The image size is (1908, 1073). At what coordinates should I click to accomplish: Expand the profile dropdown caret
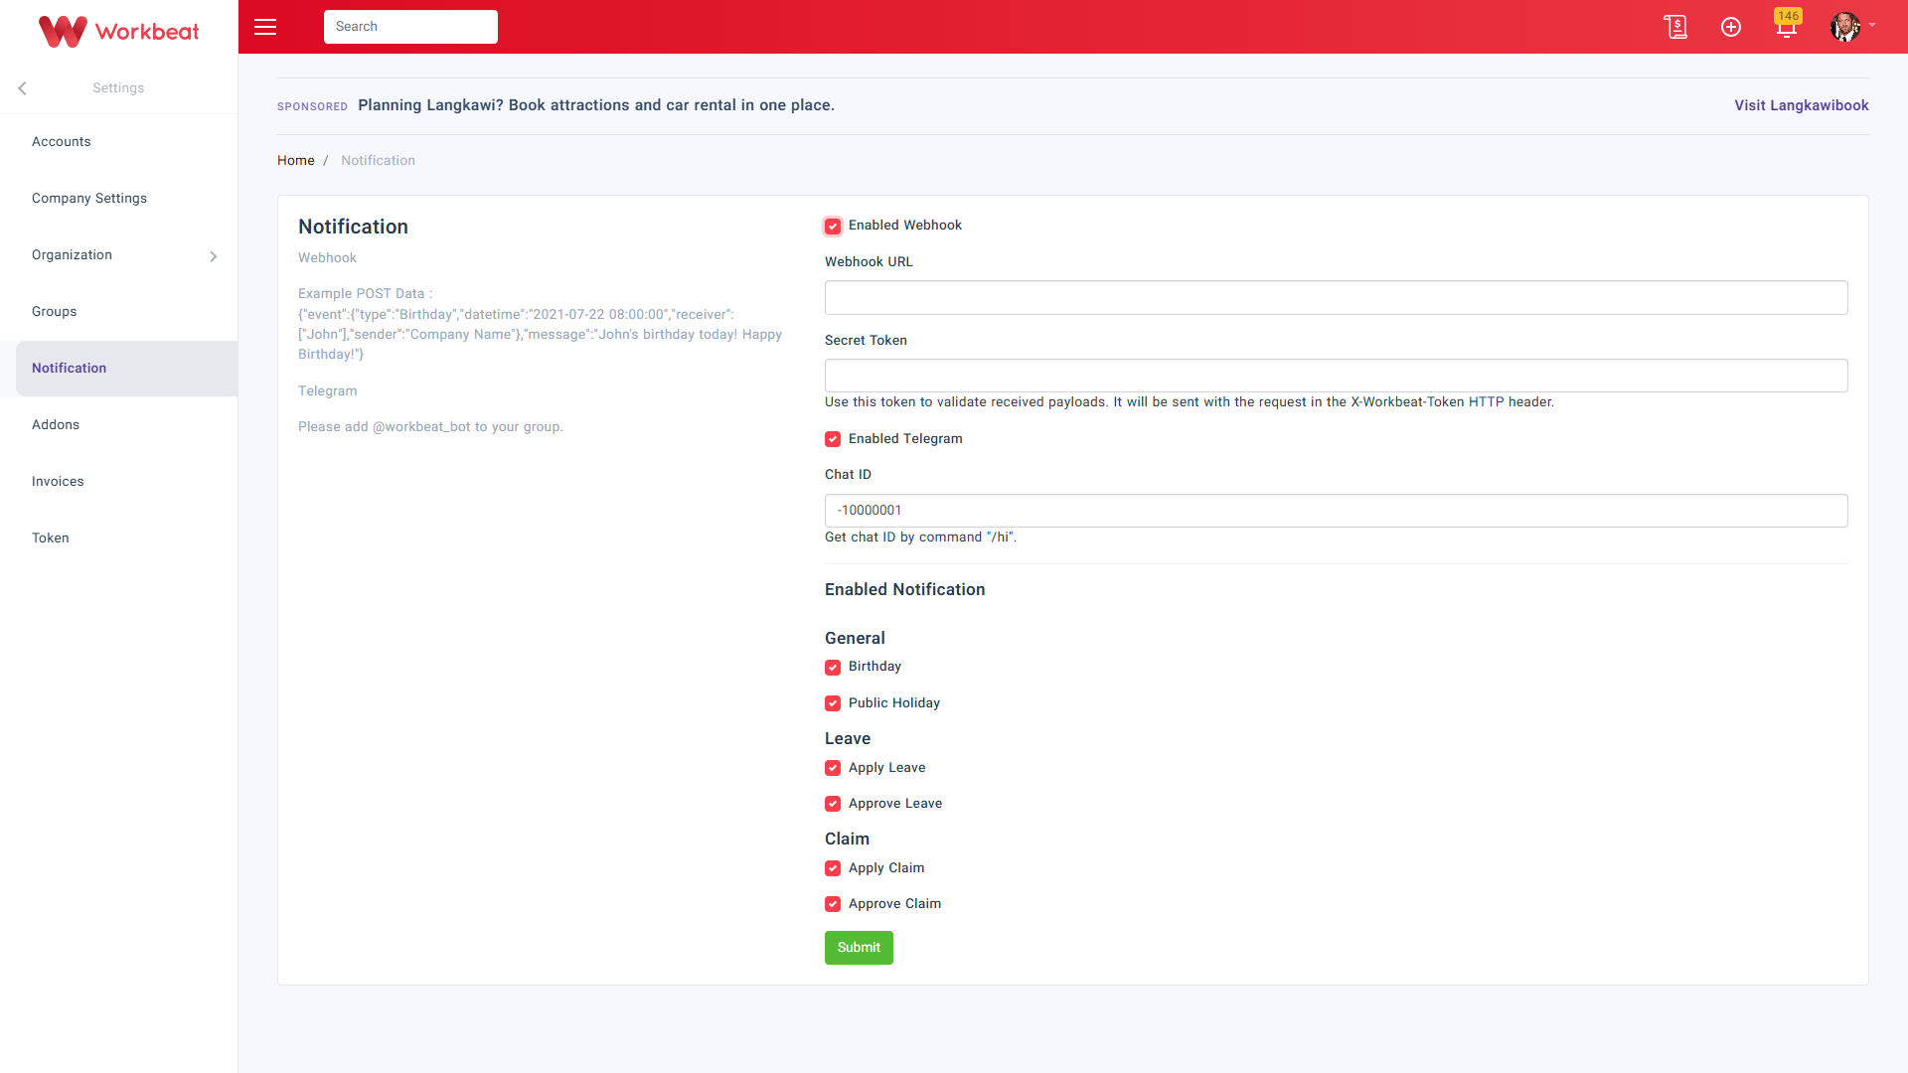(1872, 25)
